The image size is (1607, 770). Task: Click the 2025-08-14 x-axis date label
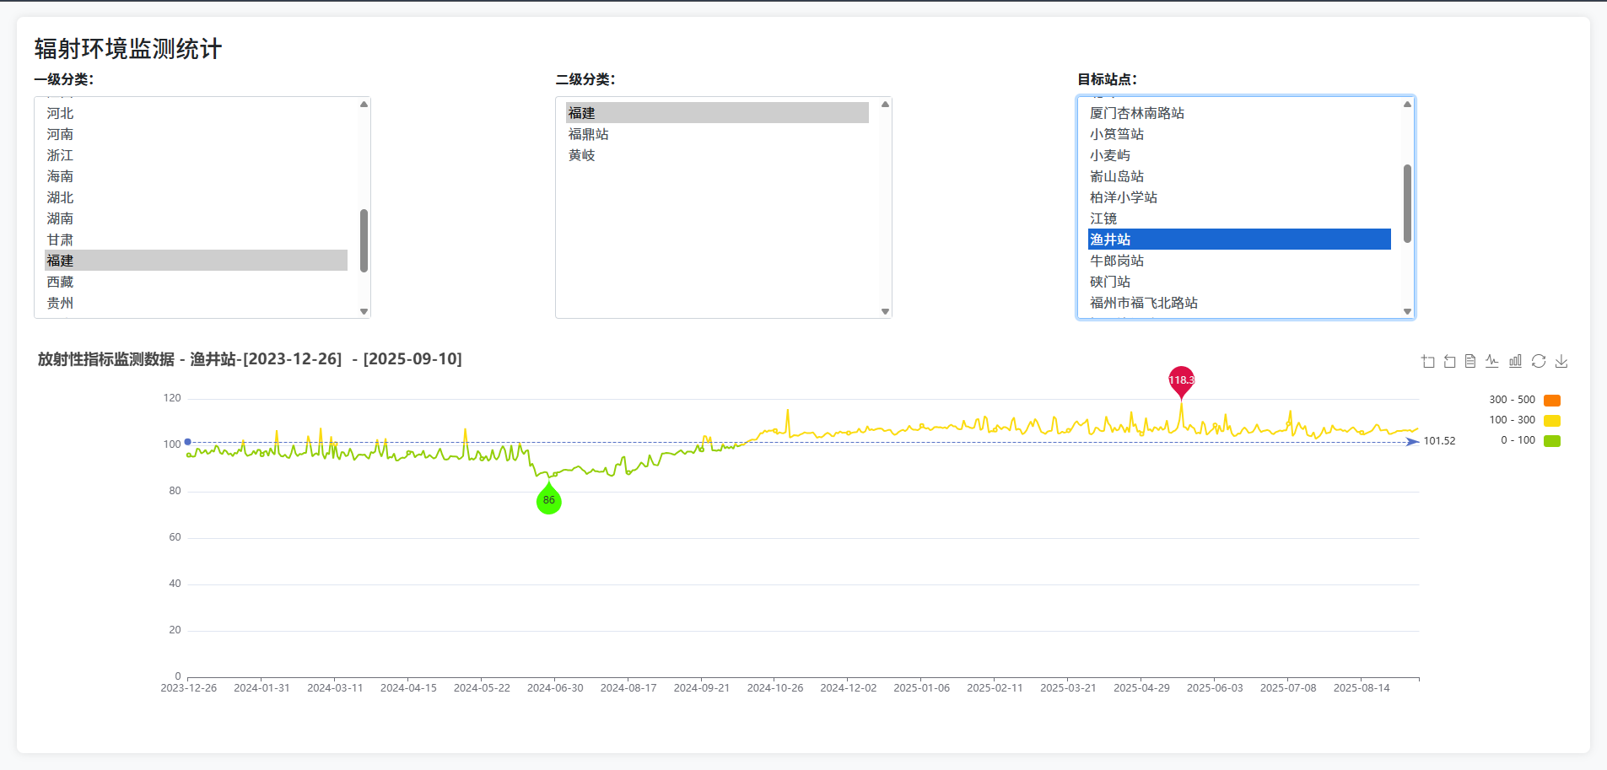(1362, 688)
